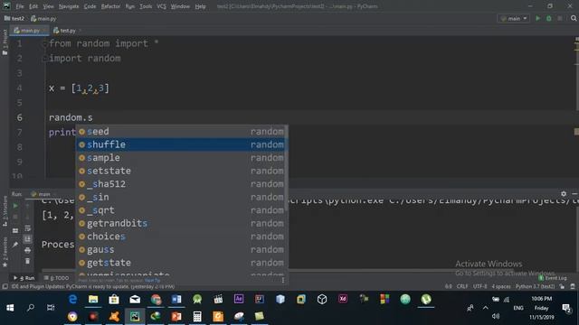Restore layout icon in Run panel
Screen dimensions: 579x325
click(x=15, y=231)
